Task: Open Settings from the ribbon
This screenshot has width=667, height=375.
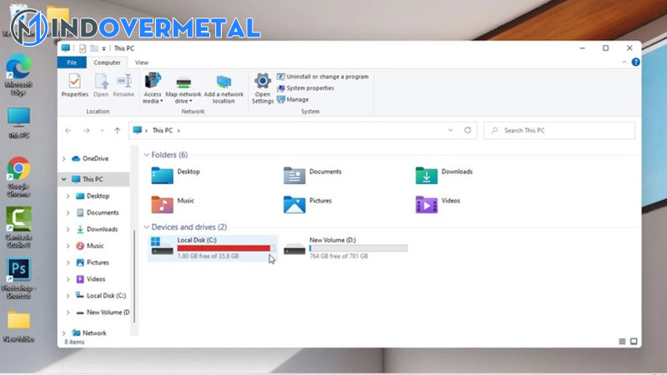Action: pyautogui.click(x=263, y=87)
